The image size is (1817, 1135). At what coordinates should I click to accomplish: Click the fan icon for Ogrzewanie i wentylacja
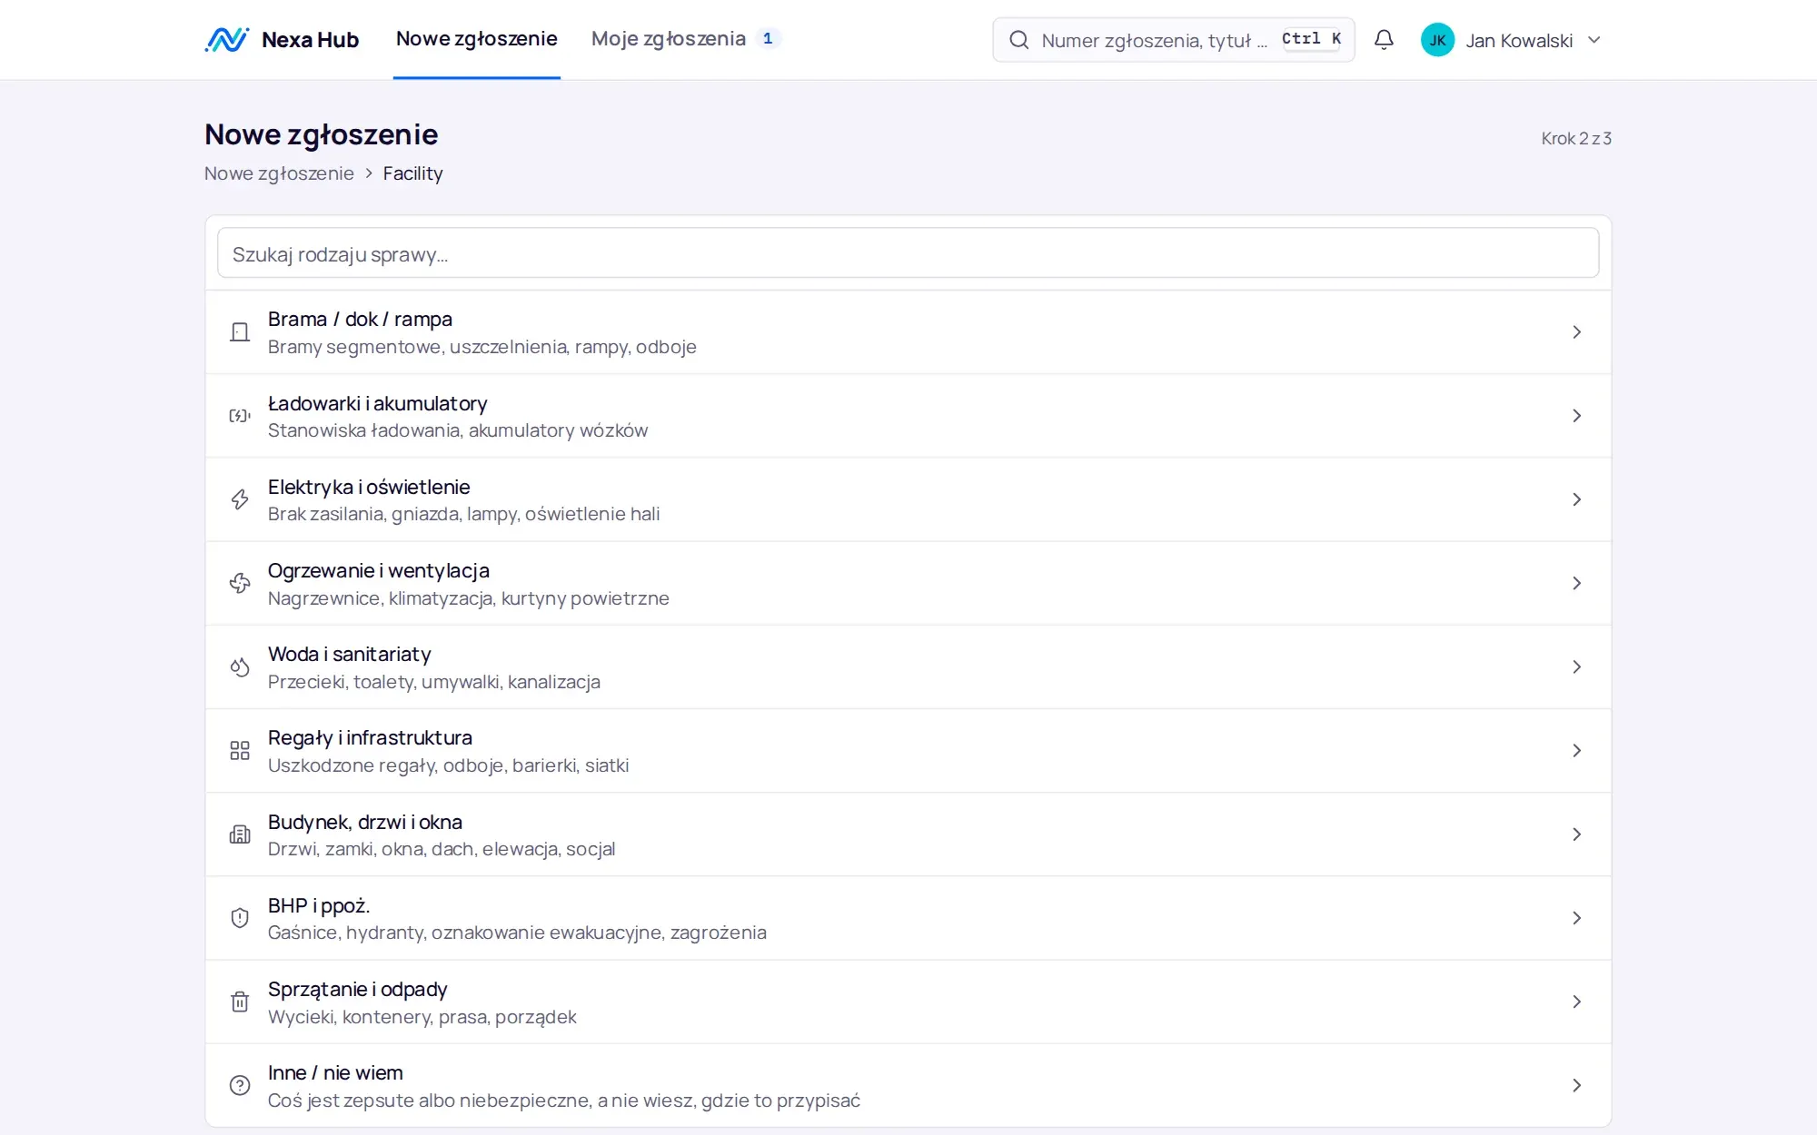tap(240, 583)
